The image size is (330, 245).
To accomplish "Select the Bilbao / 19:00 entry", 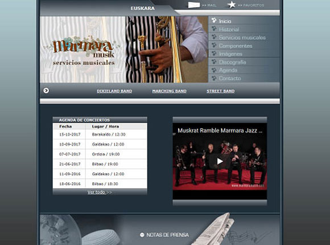I will [x=105, y=164].
